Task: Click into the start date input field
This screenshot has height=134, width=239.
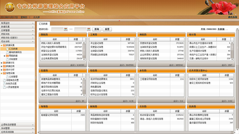Action: point(57,29)
